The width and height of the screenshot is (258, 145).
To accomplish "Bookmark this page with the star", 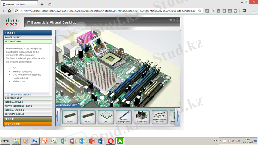I will pos(200,11).
